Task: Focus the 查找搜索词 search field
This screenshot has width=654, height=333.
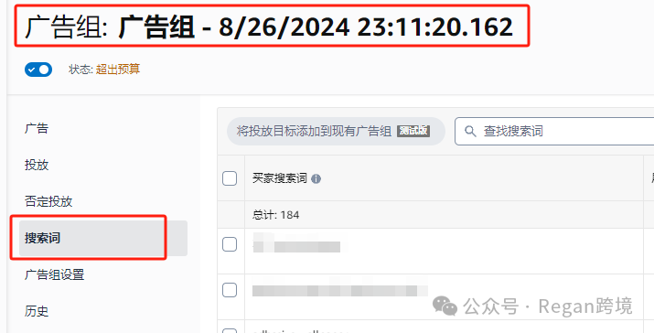Action: click(554, 132)
